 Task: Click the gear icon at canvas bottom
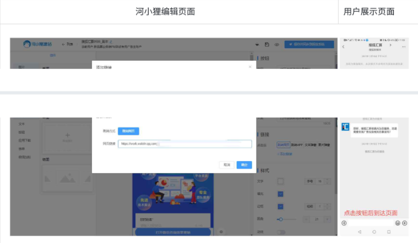coord(221,232)
